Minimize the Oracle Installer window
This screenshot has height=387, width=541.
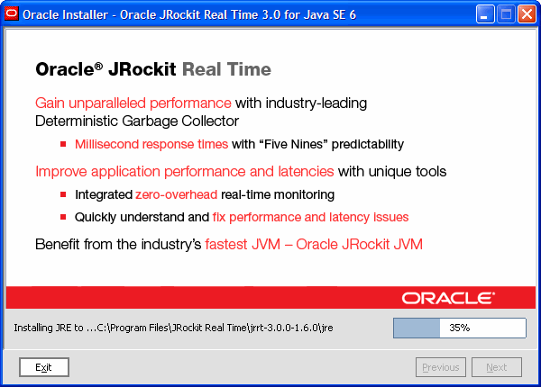click(x=485, y=14)
